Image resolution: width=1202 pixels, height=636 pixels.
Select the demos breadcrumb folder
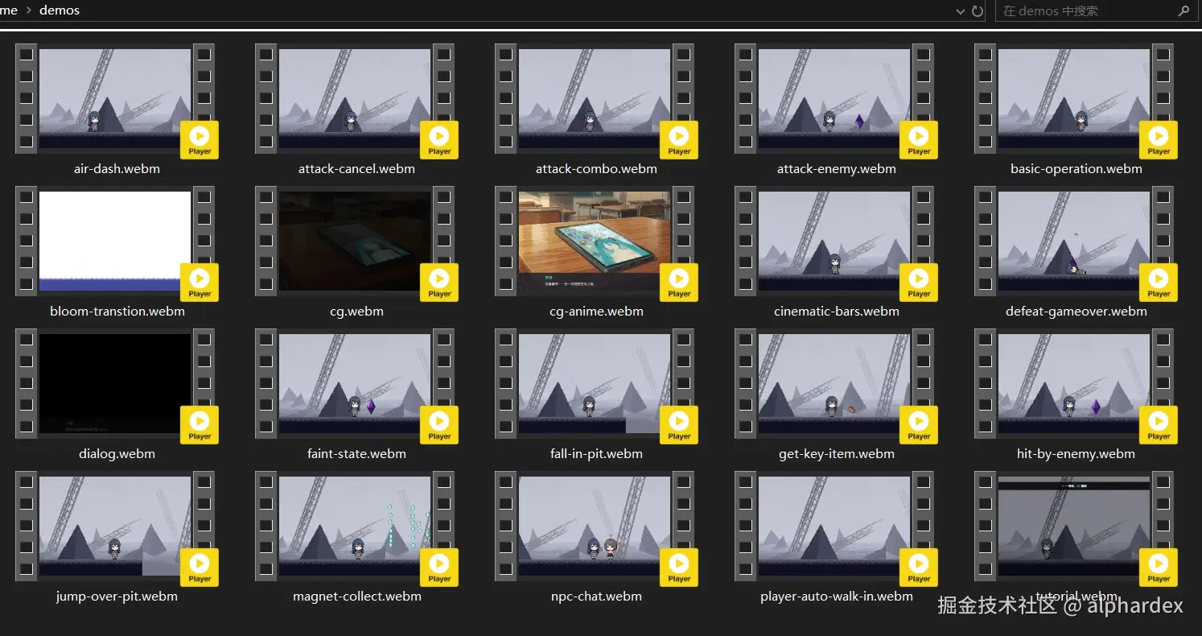60,10
